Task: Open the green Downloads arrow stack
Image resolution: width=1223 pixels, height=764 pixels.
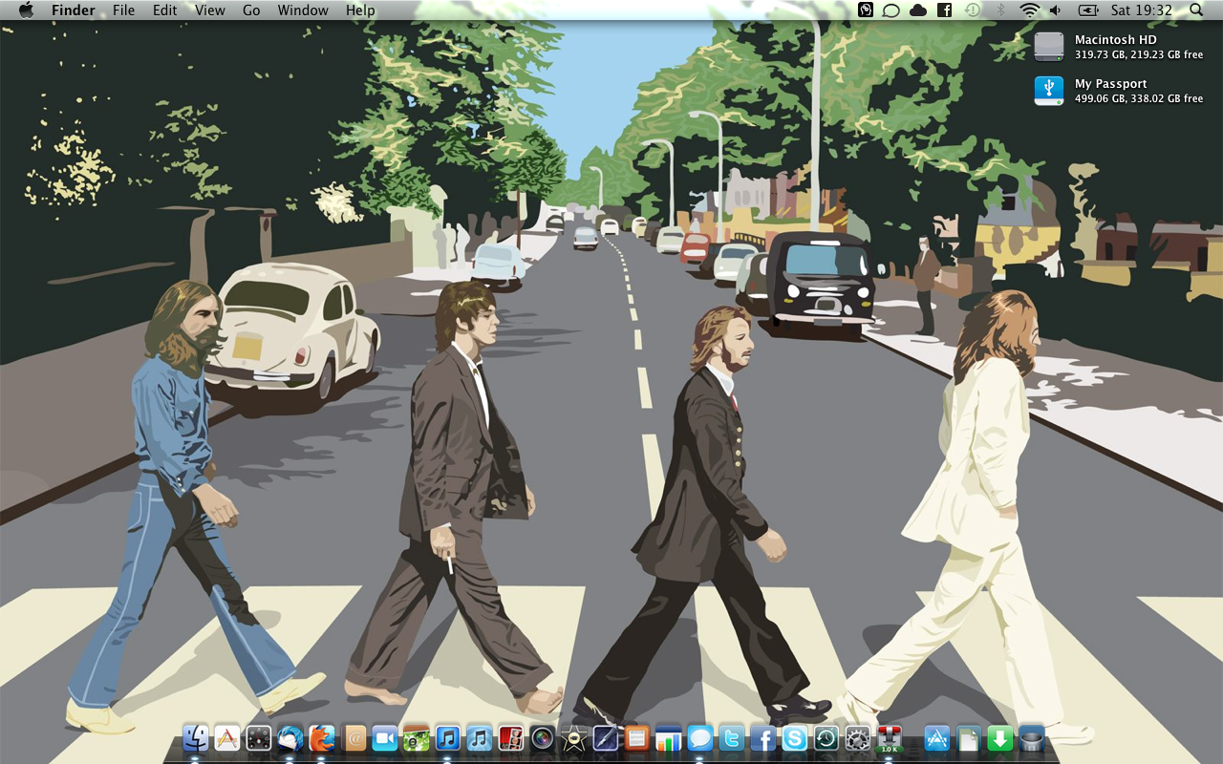Action: (1000, 737)
